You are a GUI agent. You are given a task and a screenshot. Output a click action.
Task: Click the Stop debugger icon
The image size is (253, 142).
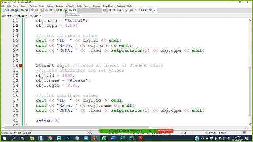(145, 10)
